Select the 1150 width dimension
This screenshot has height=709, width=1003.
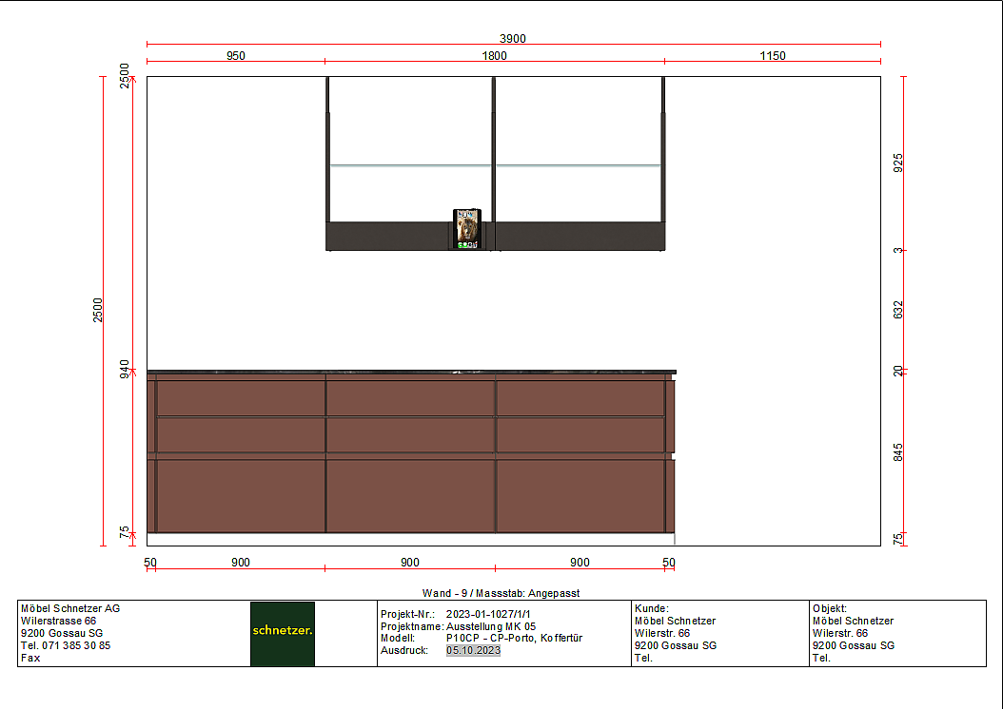tap(772, 56)
